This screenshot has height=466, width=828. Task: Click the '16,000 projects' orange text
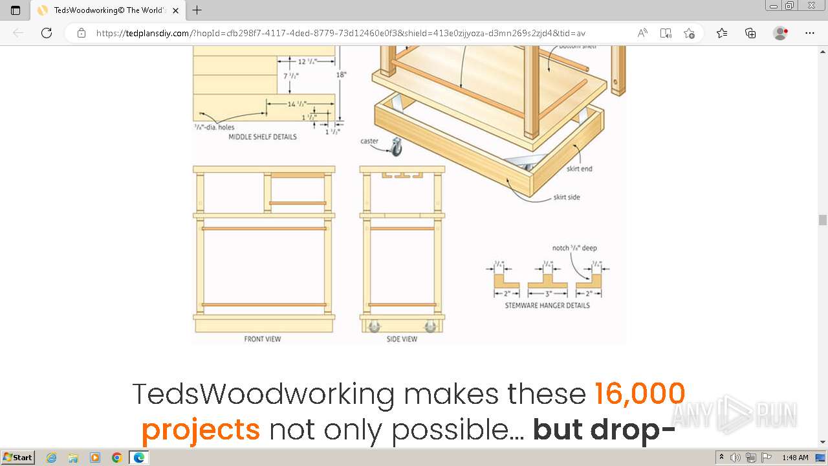click(413, 411)
